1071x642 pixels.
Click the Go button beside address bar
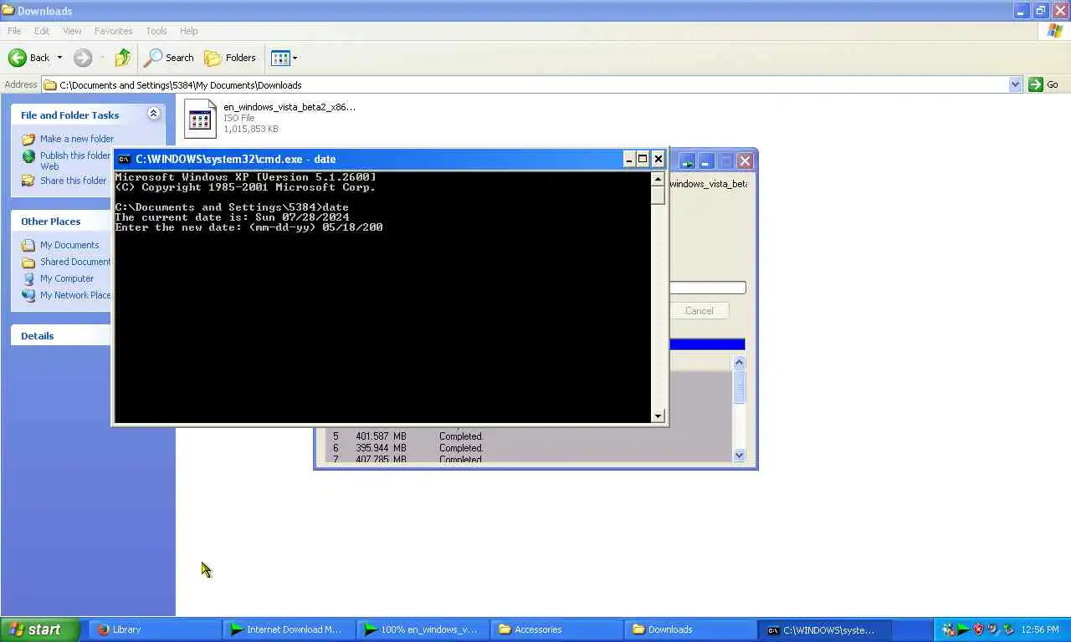[x=1044, y=84]
